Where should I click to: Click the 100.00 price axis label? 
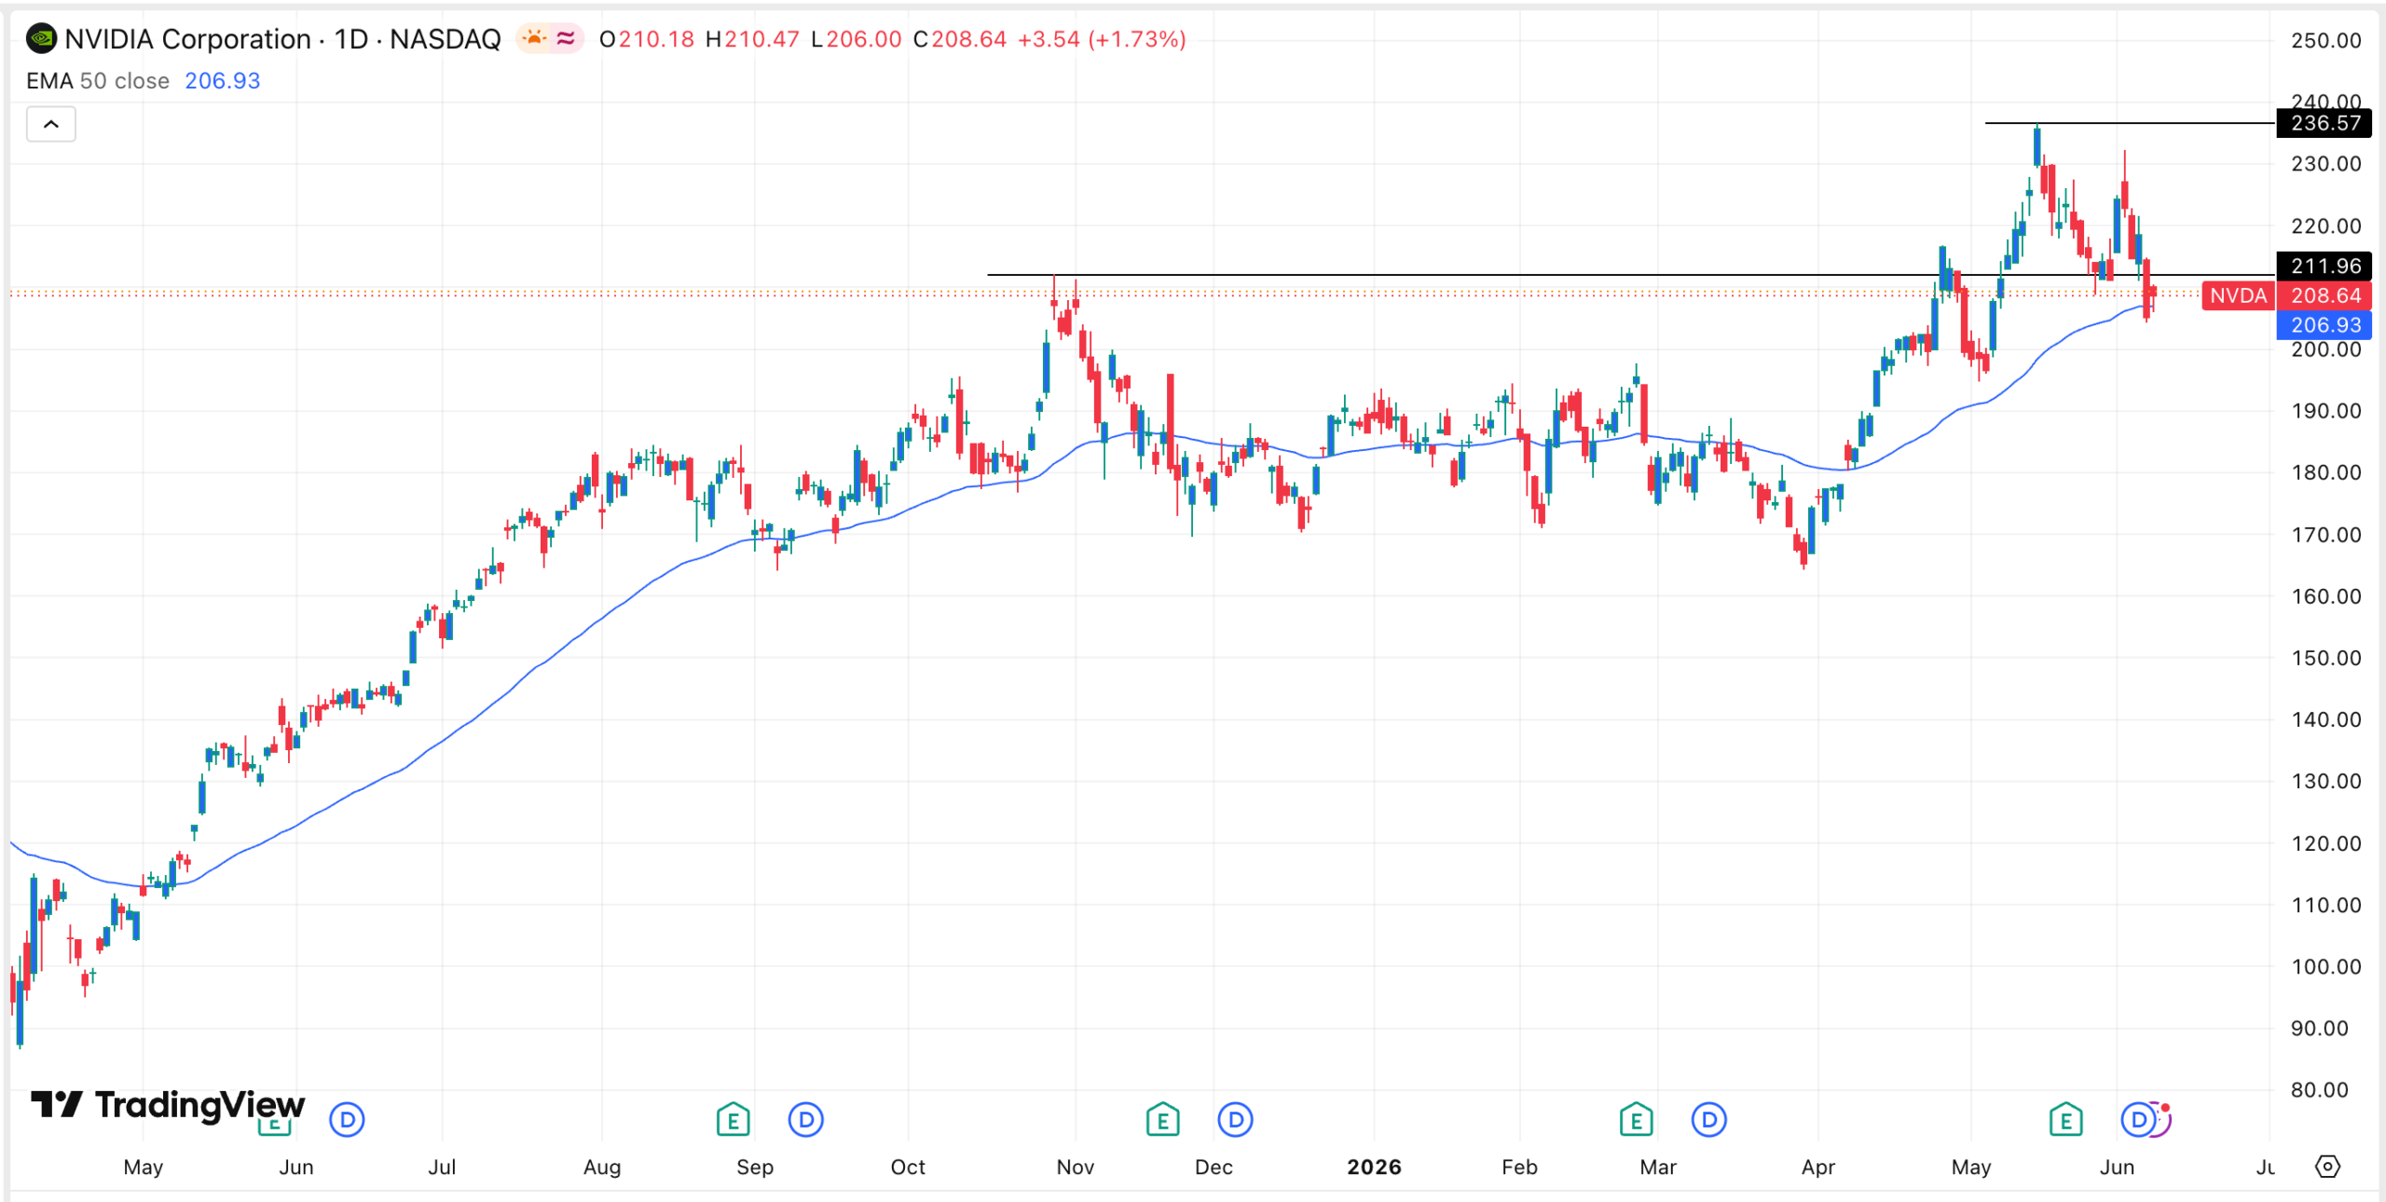2326,966
